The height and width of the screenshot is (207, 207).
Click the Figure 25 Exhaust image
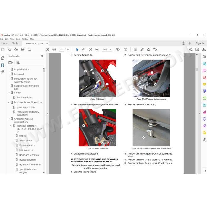(97, 78)
